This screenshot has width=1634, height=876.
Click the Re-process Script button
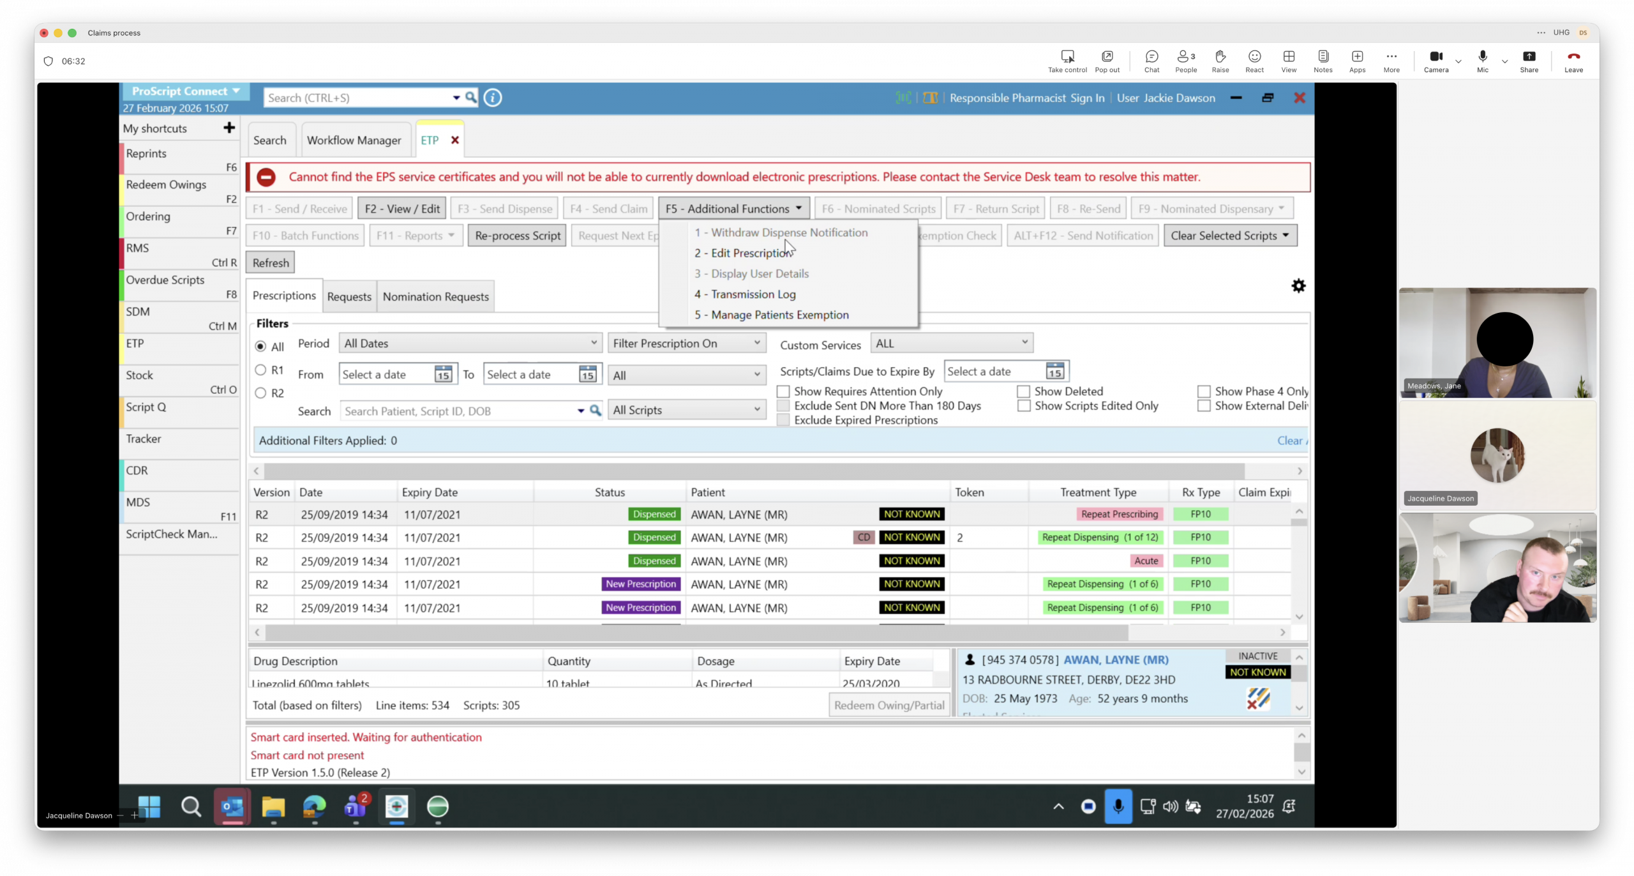pos(517,236)
